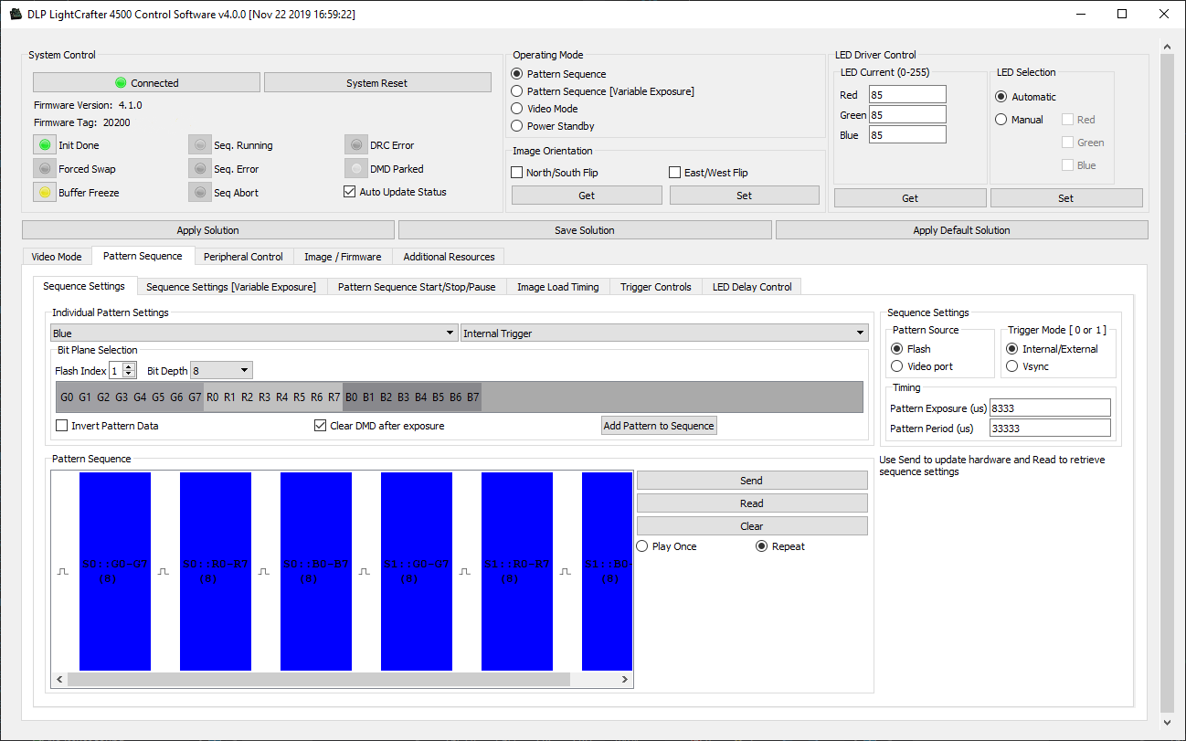1186x741 pixels.
Task: Enable East/West Flip
Action: click(675, 172)
